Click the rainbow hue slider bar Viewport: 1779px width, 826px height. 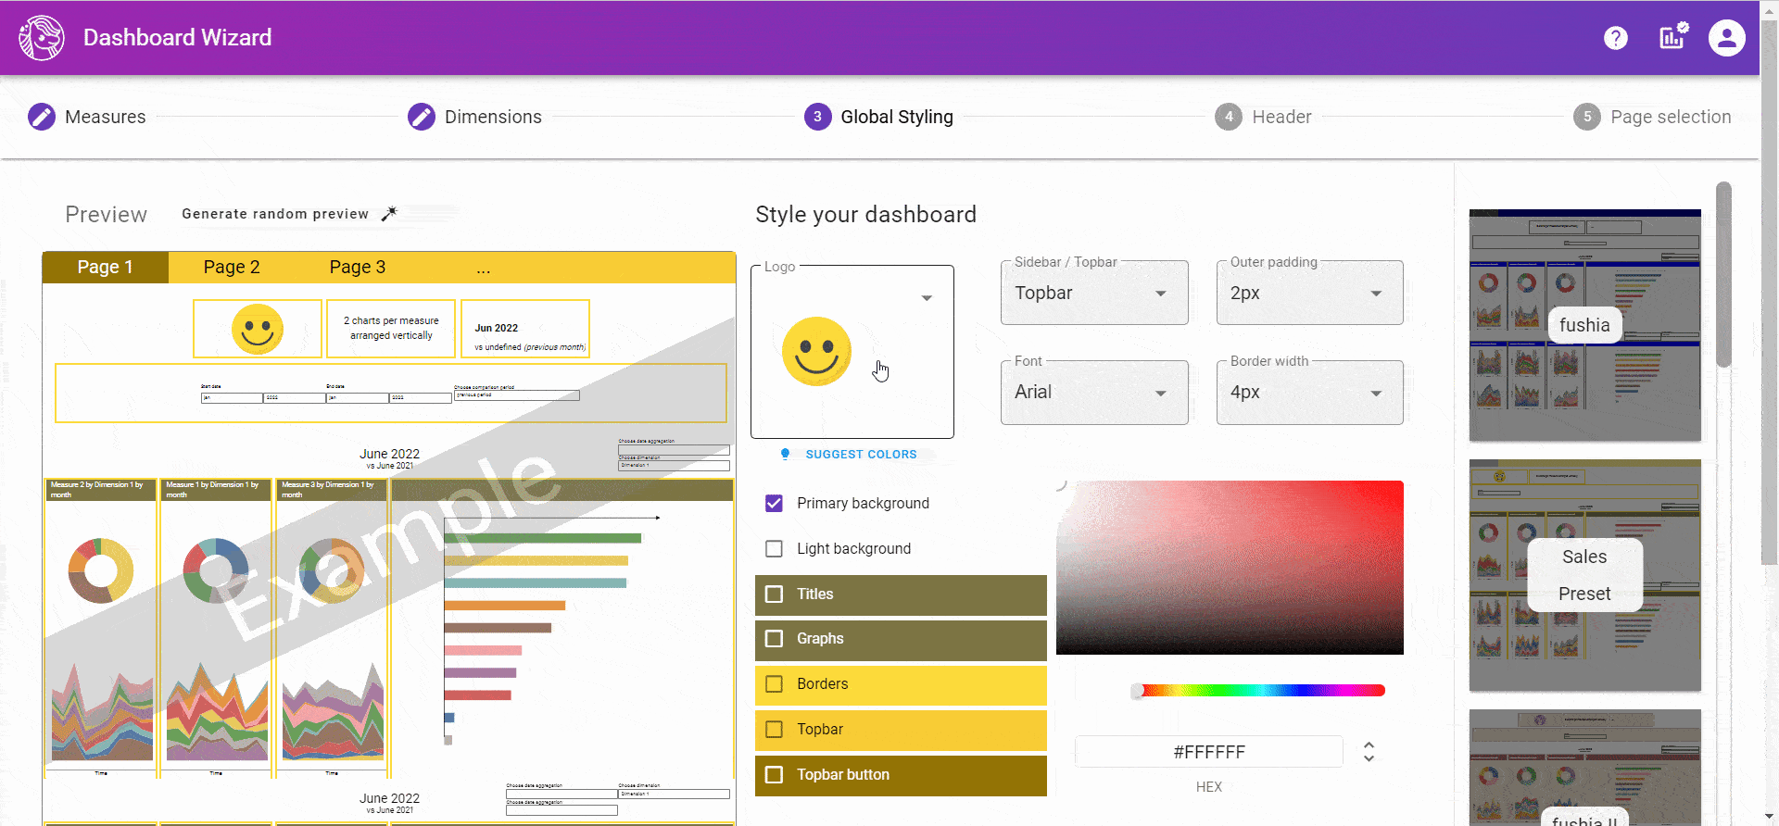[x=1259, y=690]
